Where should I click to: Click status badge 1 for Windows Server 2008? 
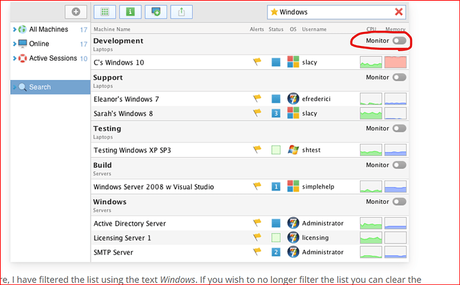tap(276, 186)
